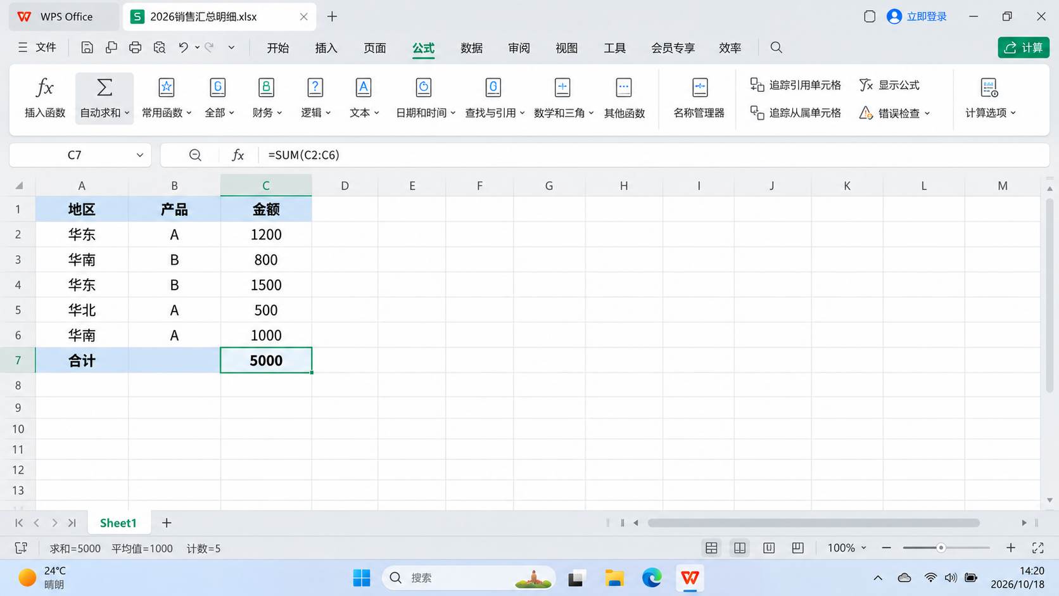Open Other Functions (其他函数)
The width and height of the screenshot is (1059, 596).
(624, 98)
